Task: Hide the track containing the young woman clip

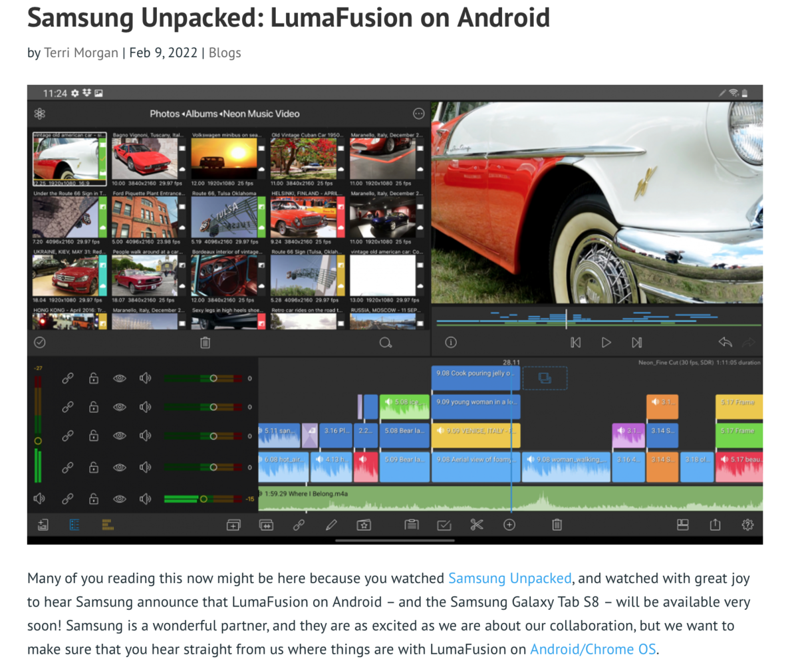Action: pyautogui.click(x=119, y=406)
